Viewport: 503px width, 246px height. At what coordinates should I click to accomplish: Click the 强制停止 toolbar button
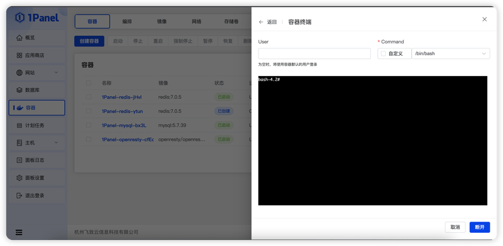(x=183, y=41)
